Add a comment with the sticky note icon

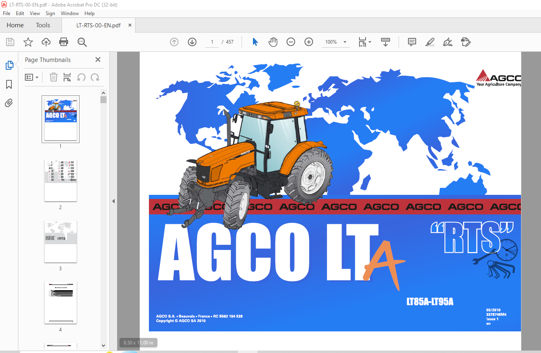pyautogui.click(x=412, y=42)
